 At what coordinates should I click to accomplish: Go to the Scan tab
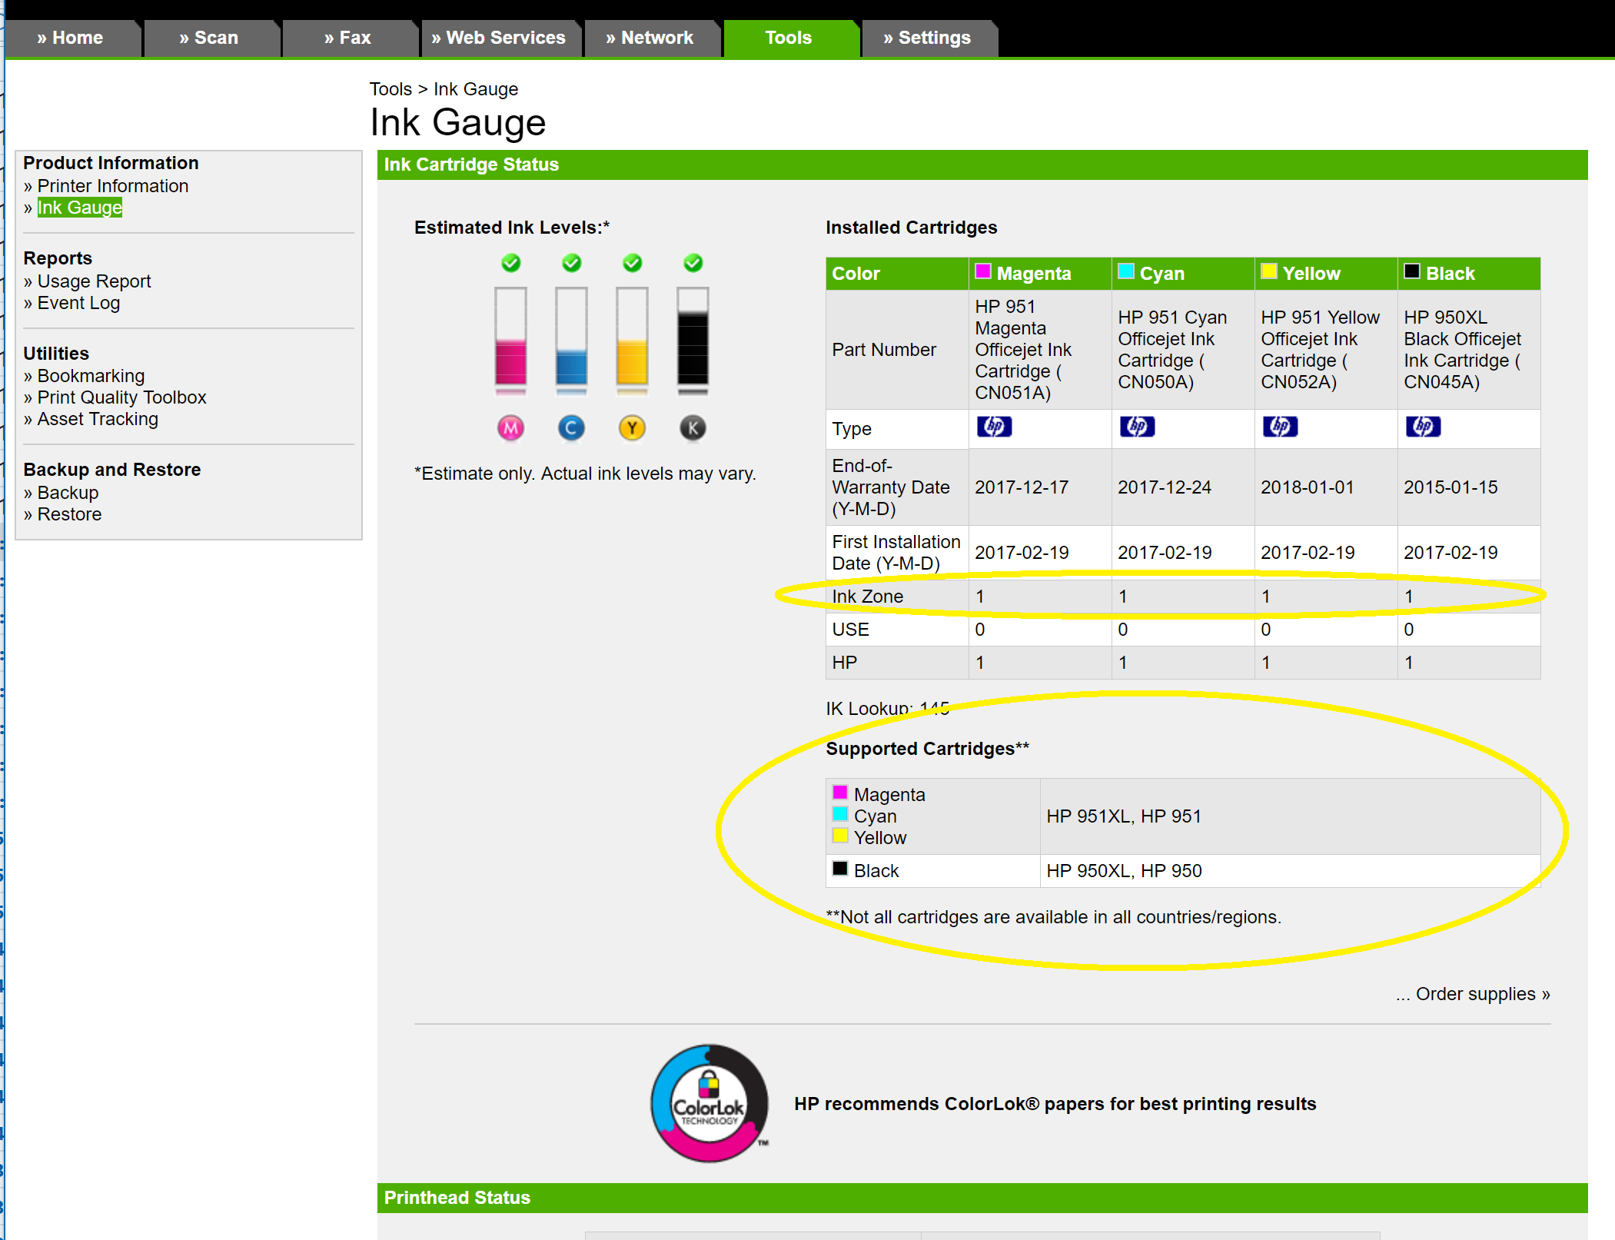coord(209,38)
